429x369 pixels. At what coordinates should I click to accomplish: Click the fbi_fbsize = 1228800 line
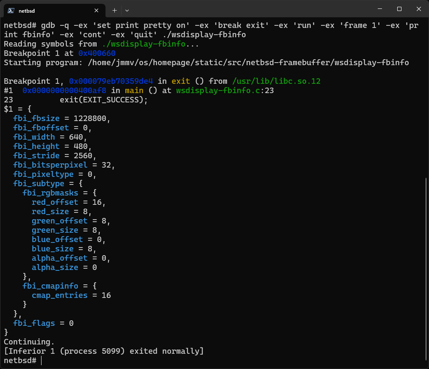(x=61, y=118)
